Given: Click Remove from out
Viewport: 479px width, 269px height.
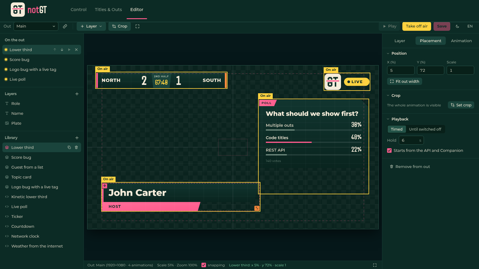Looking at the screenshot, I should click(410, 167).
